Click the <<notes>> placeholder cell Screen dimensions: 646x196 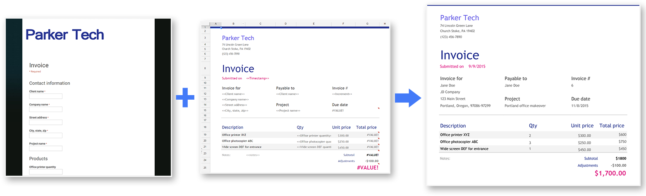[x=253, y=155]
